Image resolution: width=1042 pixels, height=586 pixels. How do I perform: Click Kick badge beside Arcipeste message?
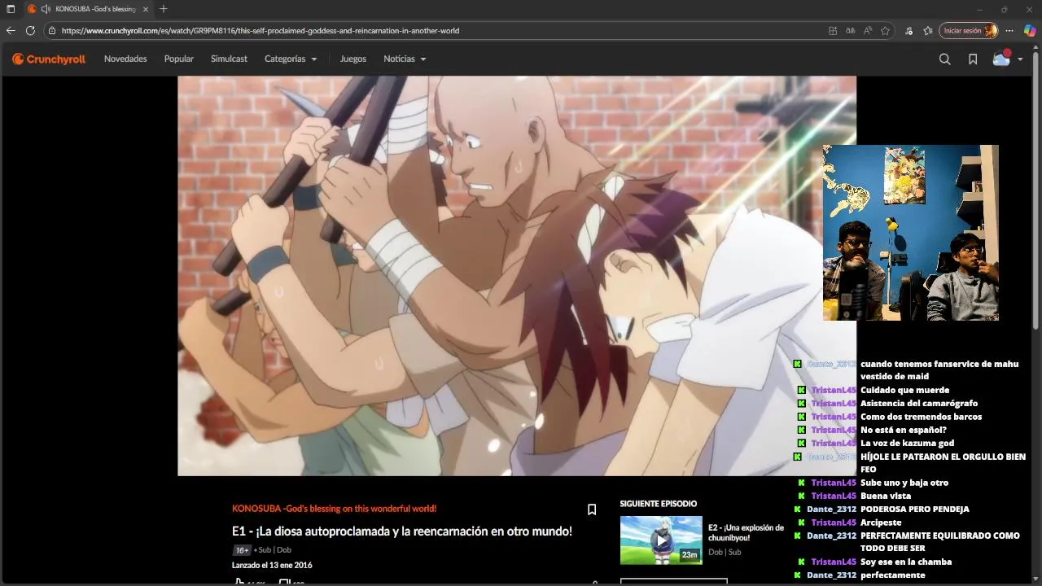point(802,523)
